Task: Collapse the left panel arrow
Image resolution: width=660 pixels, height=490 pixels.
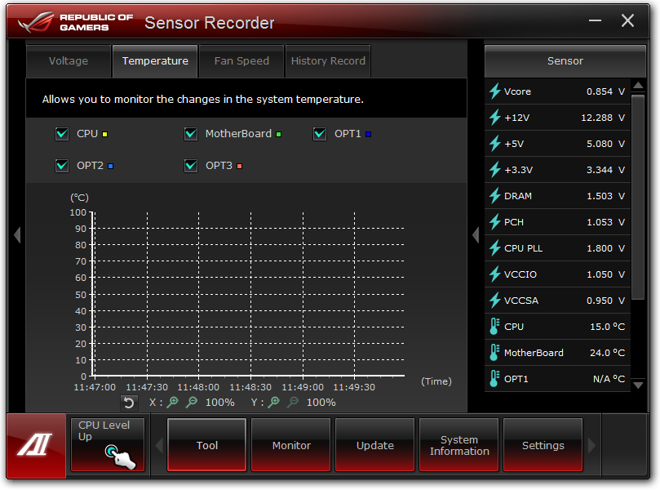Action: pyautogui.click(x=17, y=234)
